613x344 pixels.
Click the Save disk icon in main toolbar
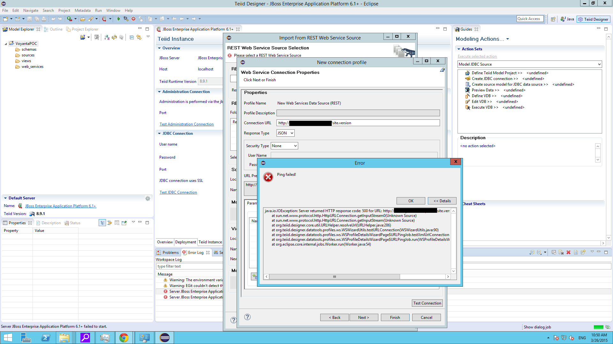(x=29, y=19)
